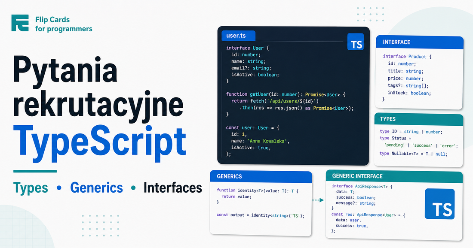Click the line "email?: string;"
The width and height of the screenshot is (473, 248).
click(251, 68)
